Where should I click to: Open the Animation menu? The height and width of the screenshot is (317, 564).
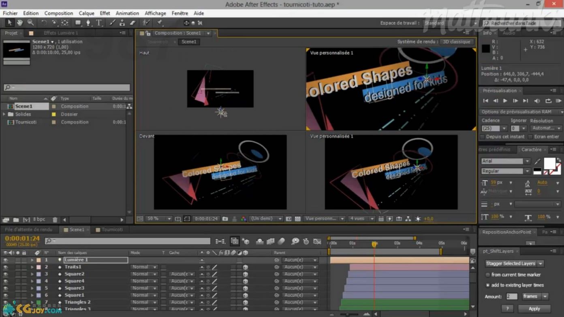pyautogui.click(x=127, y=13)
